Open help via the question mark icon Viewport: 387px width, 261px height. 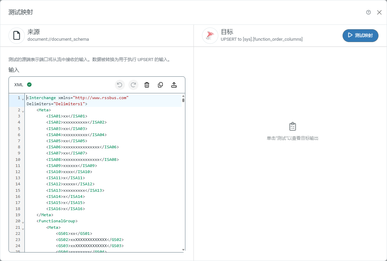click(x=368, y=12)
